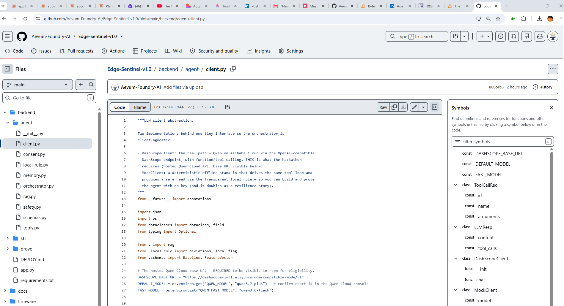Toggle the symbols pane button

[435, 107]
